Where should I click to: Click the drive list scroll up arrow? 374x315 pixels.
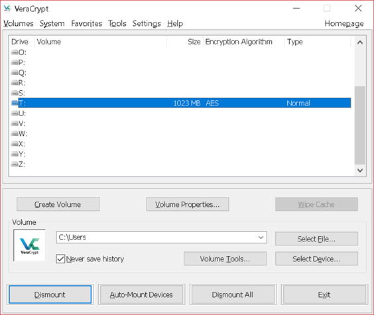[360, 42]
